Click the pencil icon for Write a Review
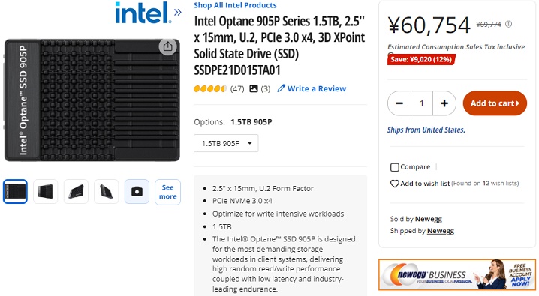The height and width of the screenshot is (296, 539). pos(282,88)
